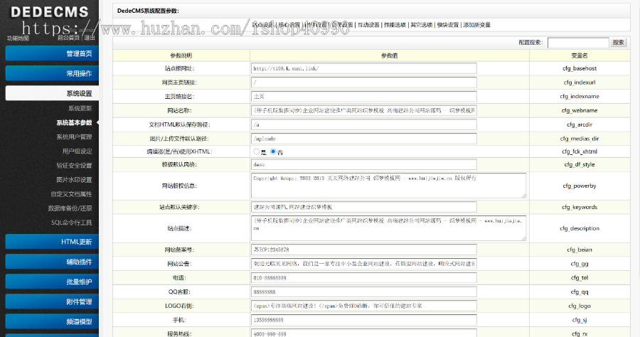
Task: Open the 图片水印设置 sidebar item
Action: [x=74, y=179]
